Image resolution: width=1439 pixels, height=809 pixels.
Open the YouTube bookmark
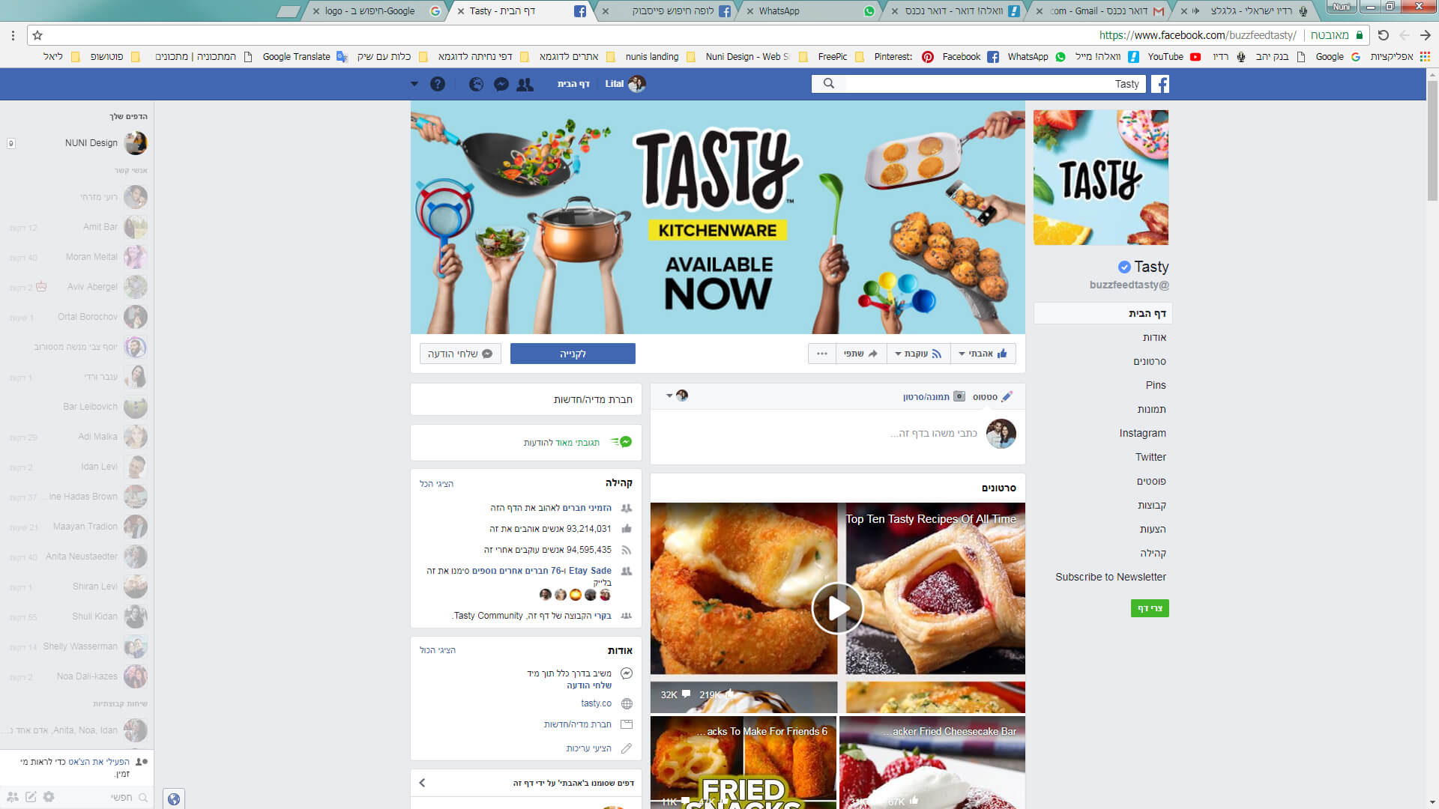pyautogui.click(x=1174, y=57)
